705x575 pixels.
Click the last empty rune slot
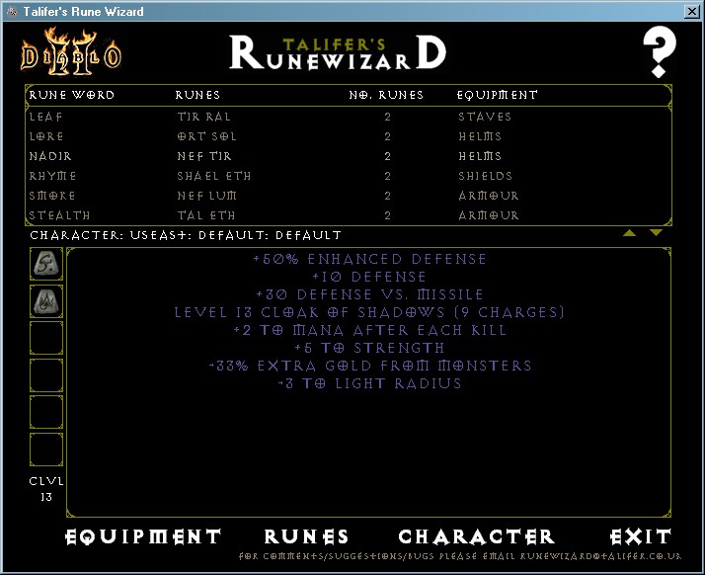[46, 450]
